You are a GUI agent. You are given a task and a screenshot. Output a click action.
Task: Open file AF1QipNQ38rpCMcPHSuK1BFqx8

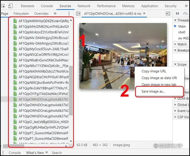44,77
